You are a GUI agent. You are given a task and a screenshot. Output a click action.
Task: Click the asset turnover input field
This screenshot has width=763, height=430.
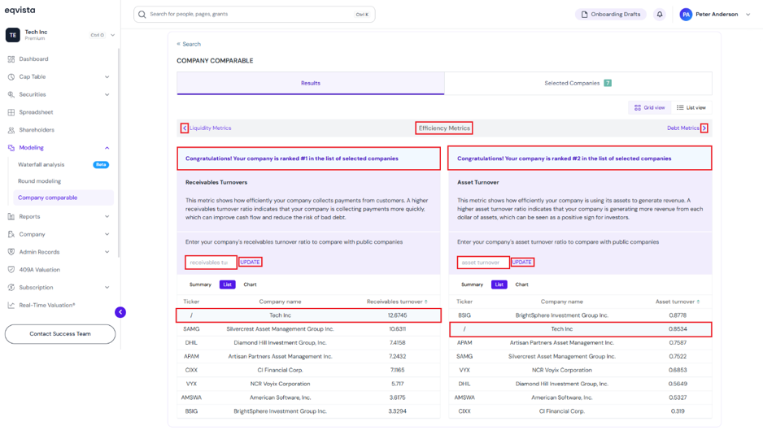coord(482,263)
